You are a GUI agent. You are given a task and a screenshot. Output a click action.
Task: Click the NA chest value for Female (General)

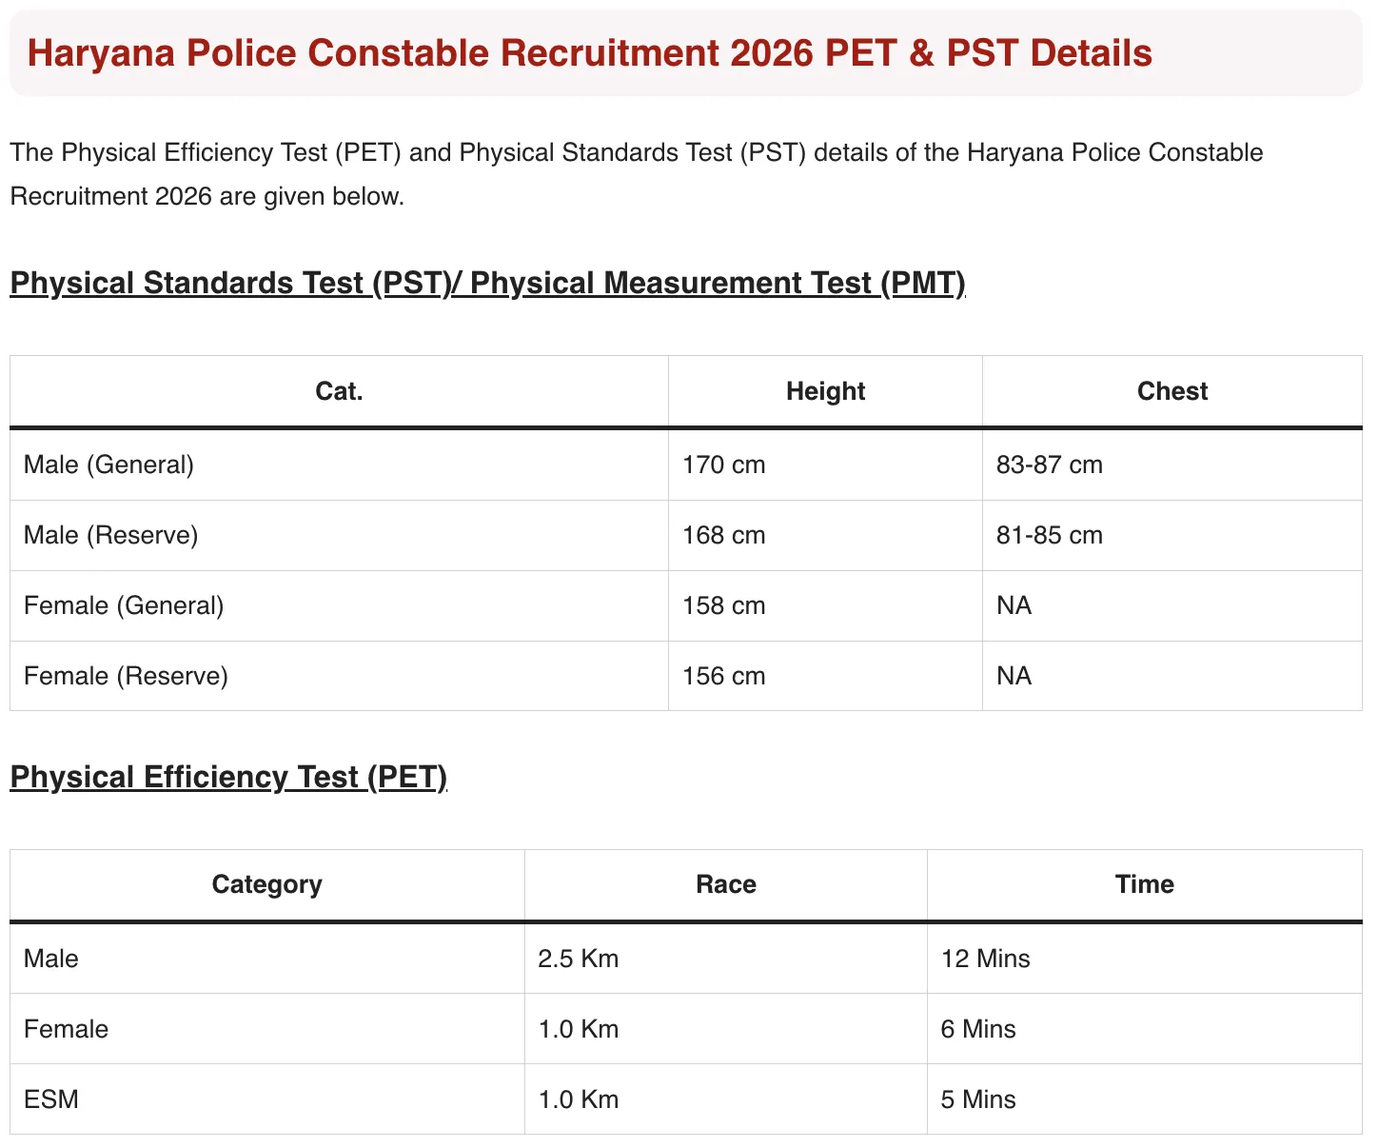(1014, 605)
